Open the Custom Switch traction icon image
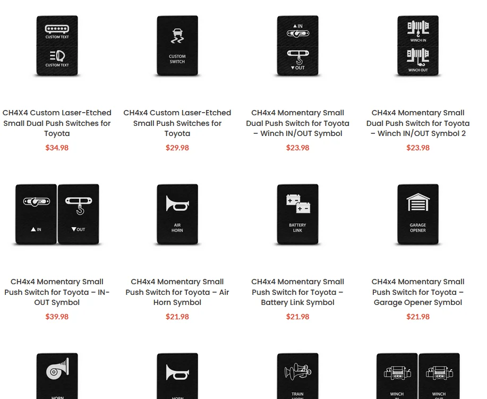This screenshot has width=487, height=399. pyautogui.click(x=177, y=45)
